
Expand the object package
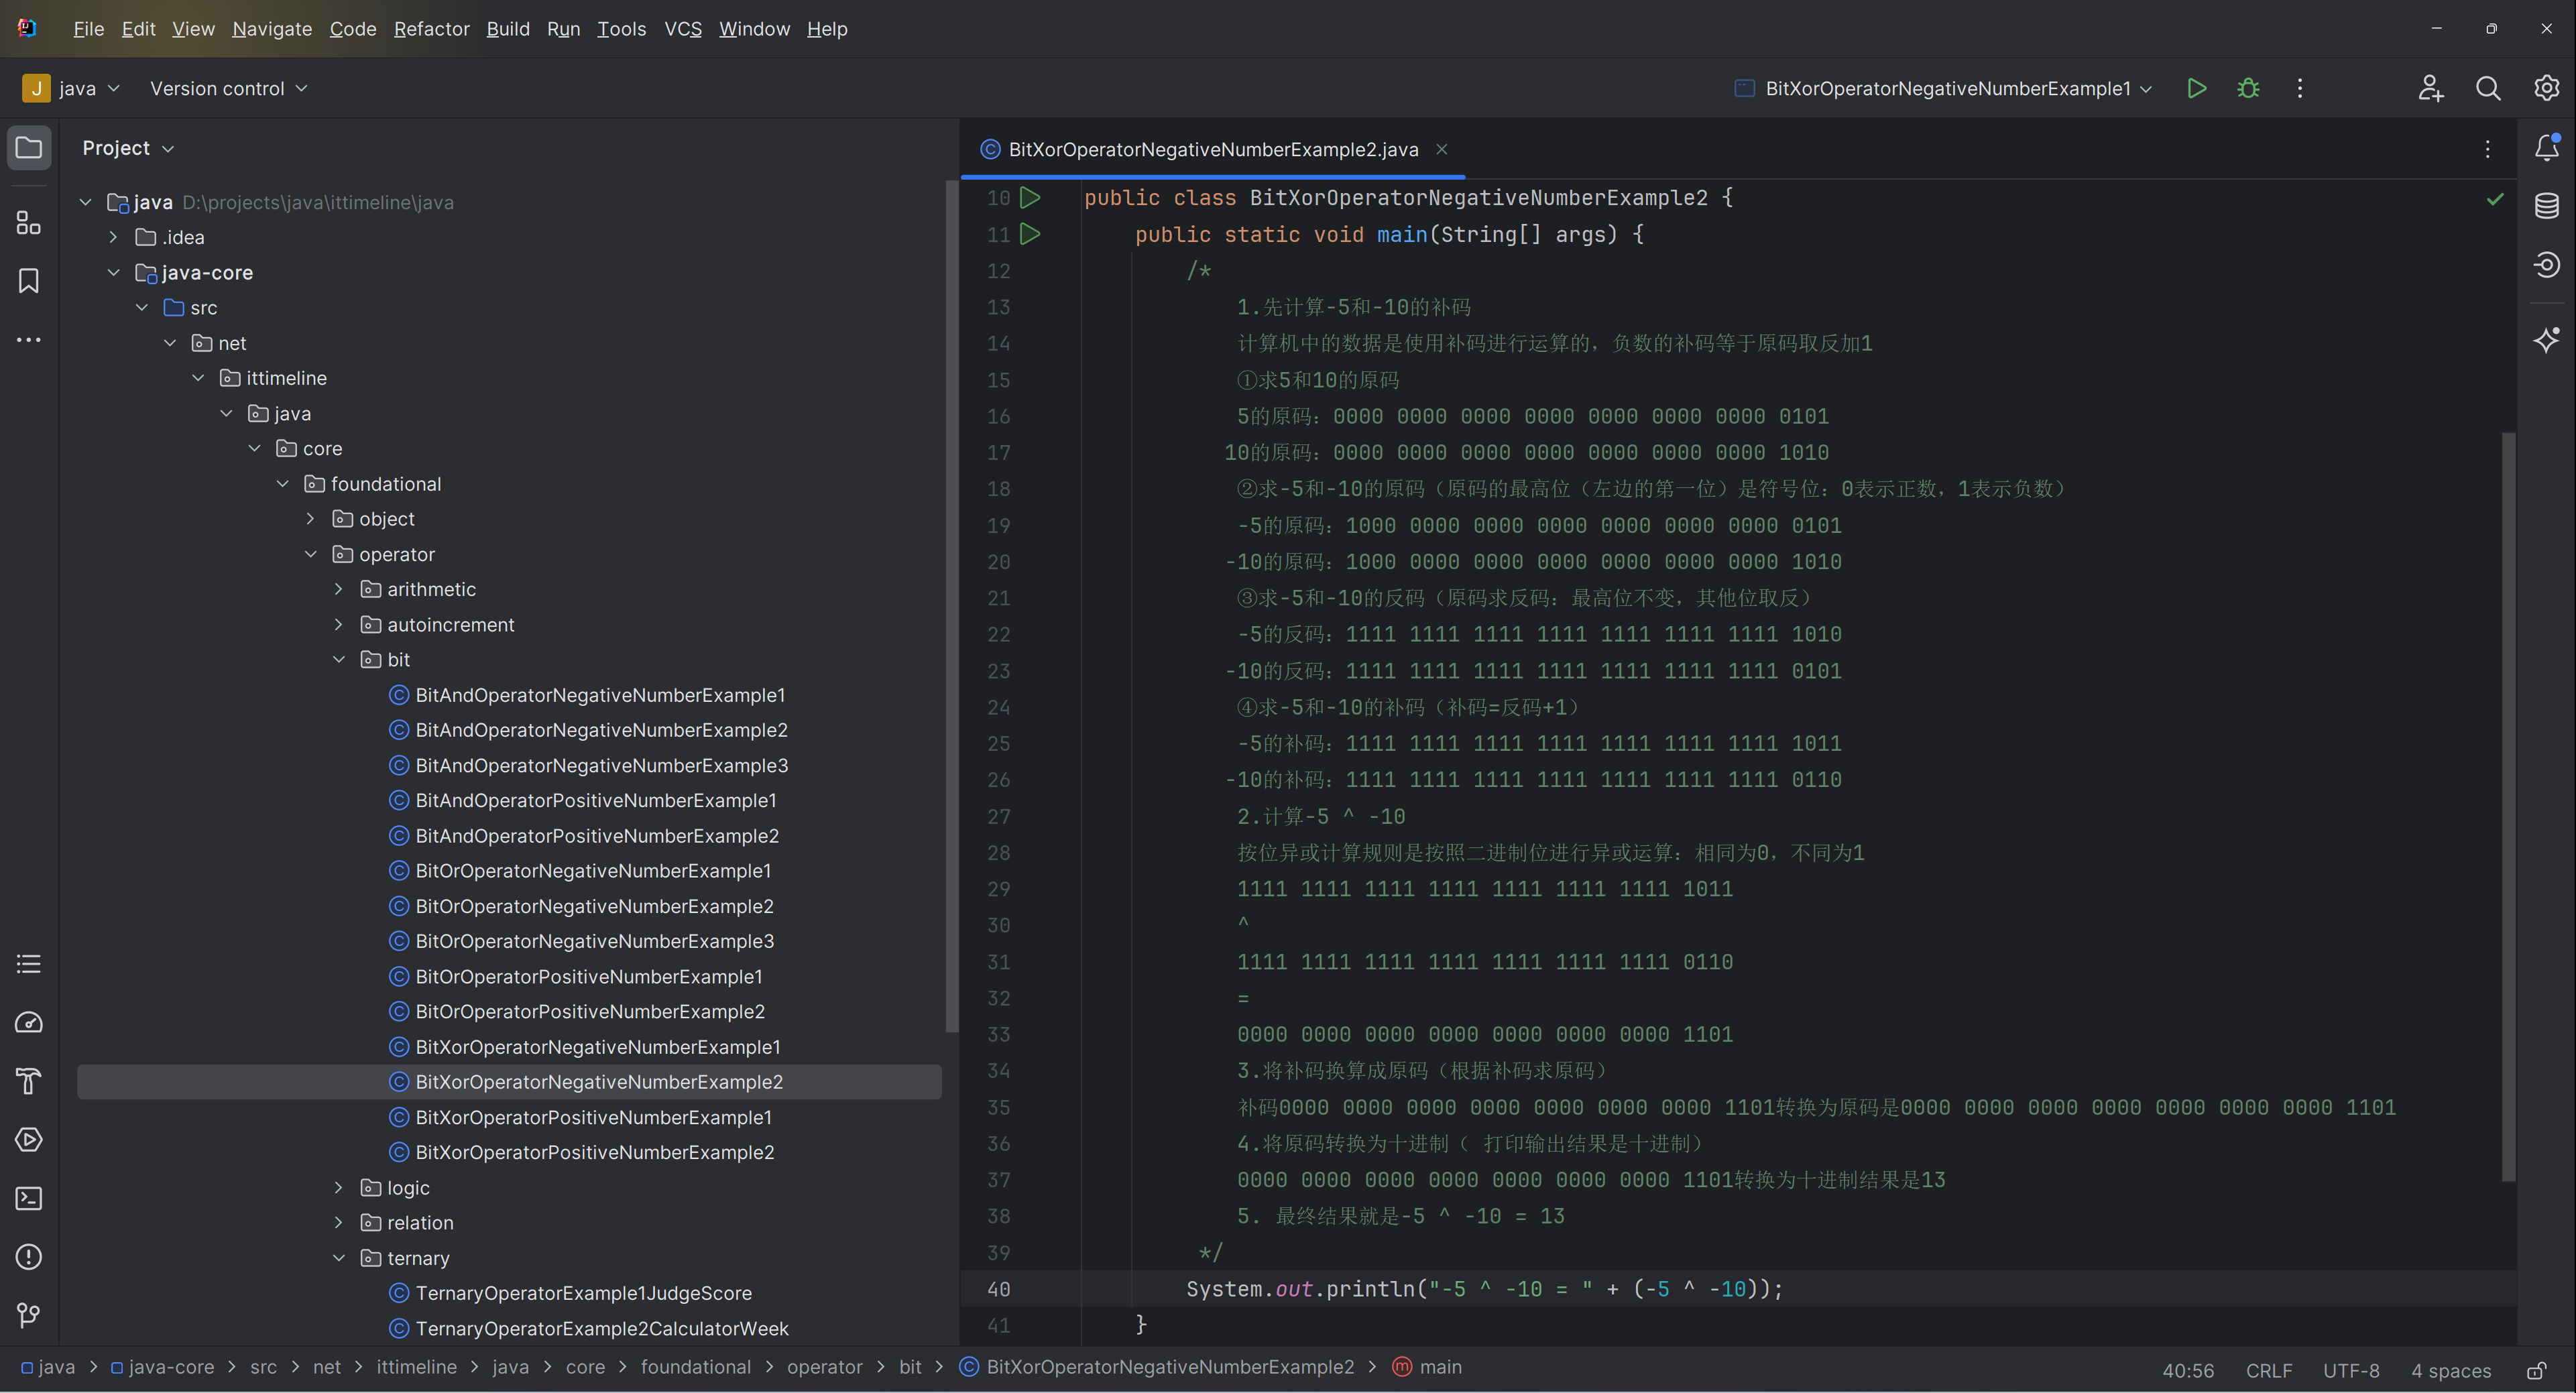click(310, 519)
